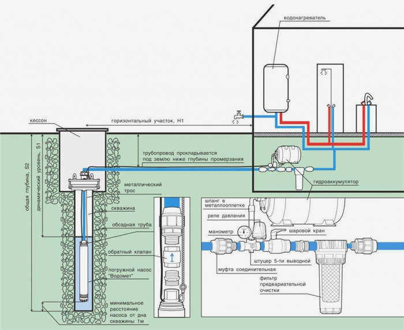Click the label 'кессон'
Image resolution: width=404 pixels, height=330 pixels.
coord(39,121)
